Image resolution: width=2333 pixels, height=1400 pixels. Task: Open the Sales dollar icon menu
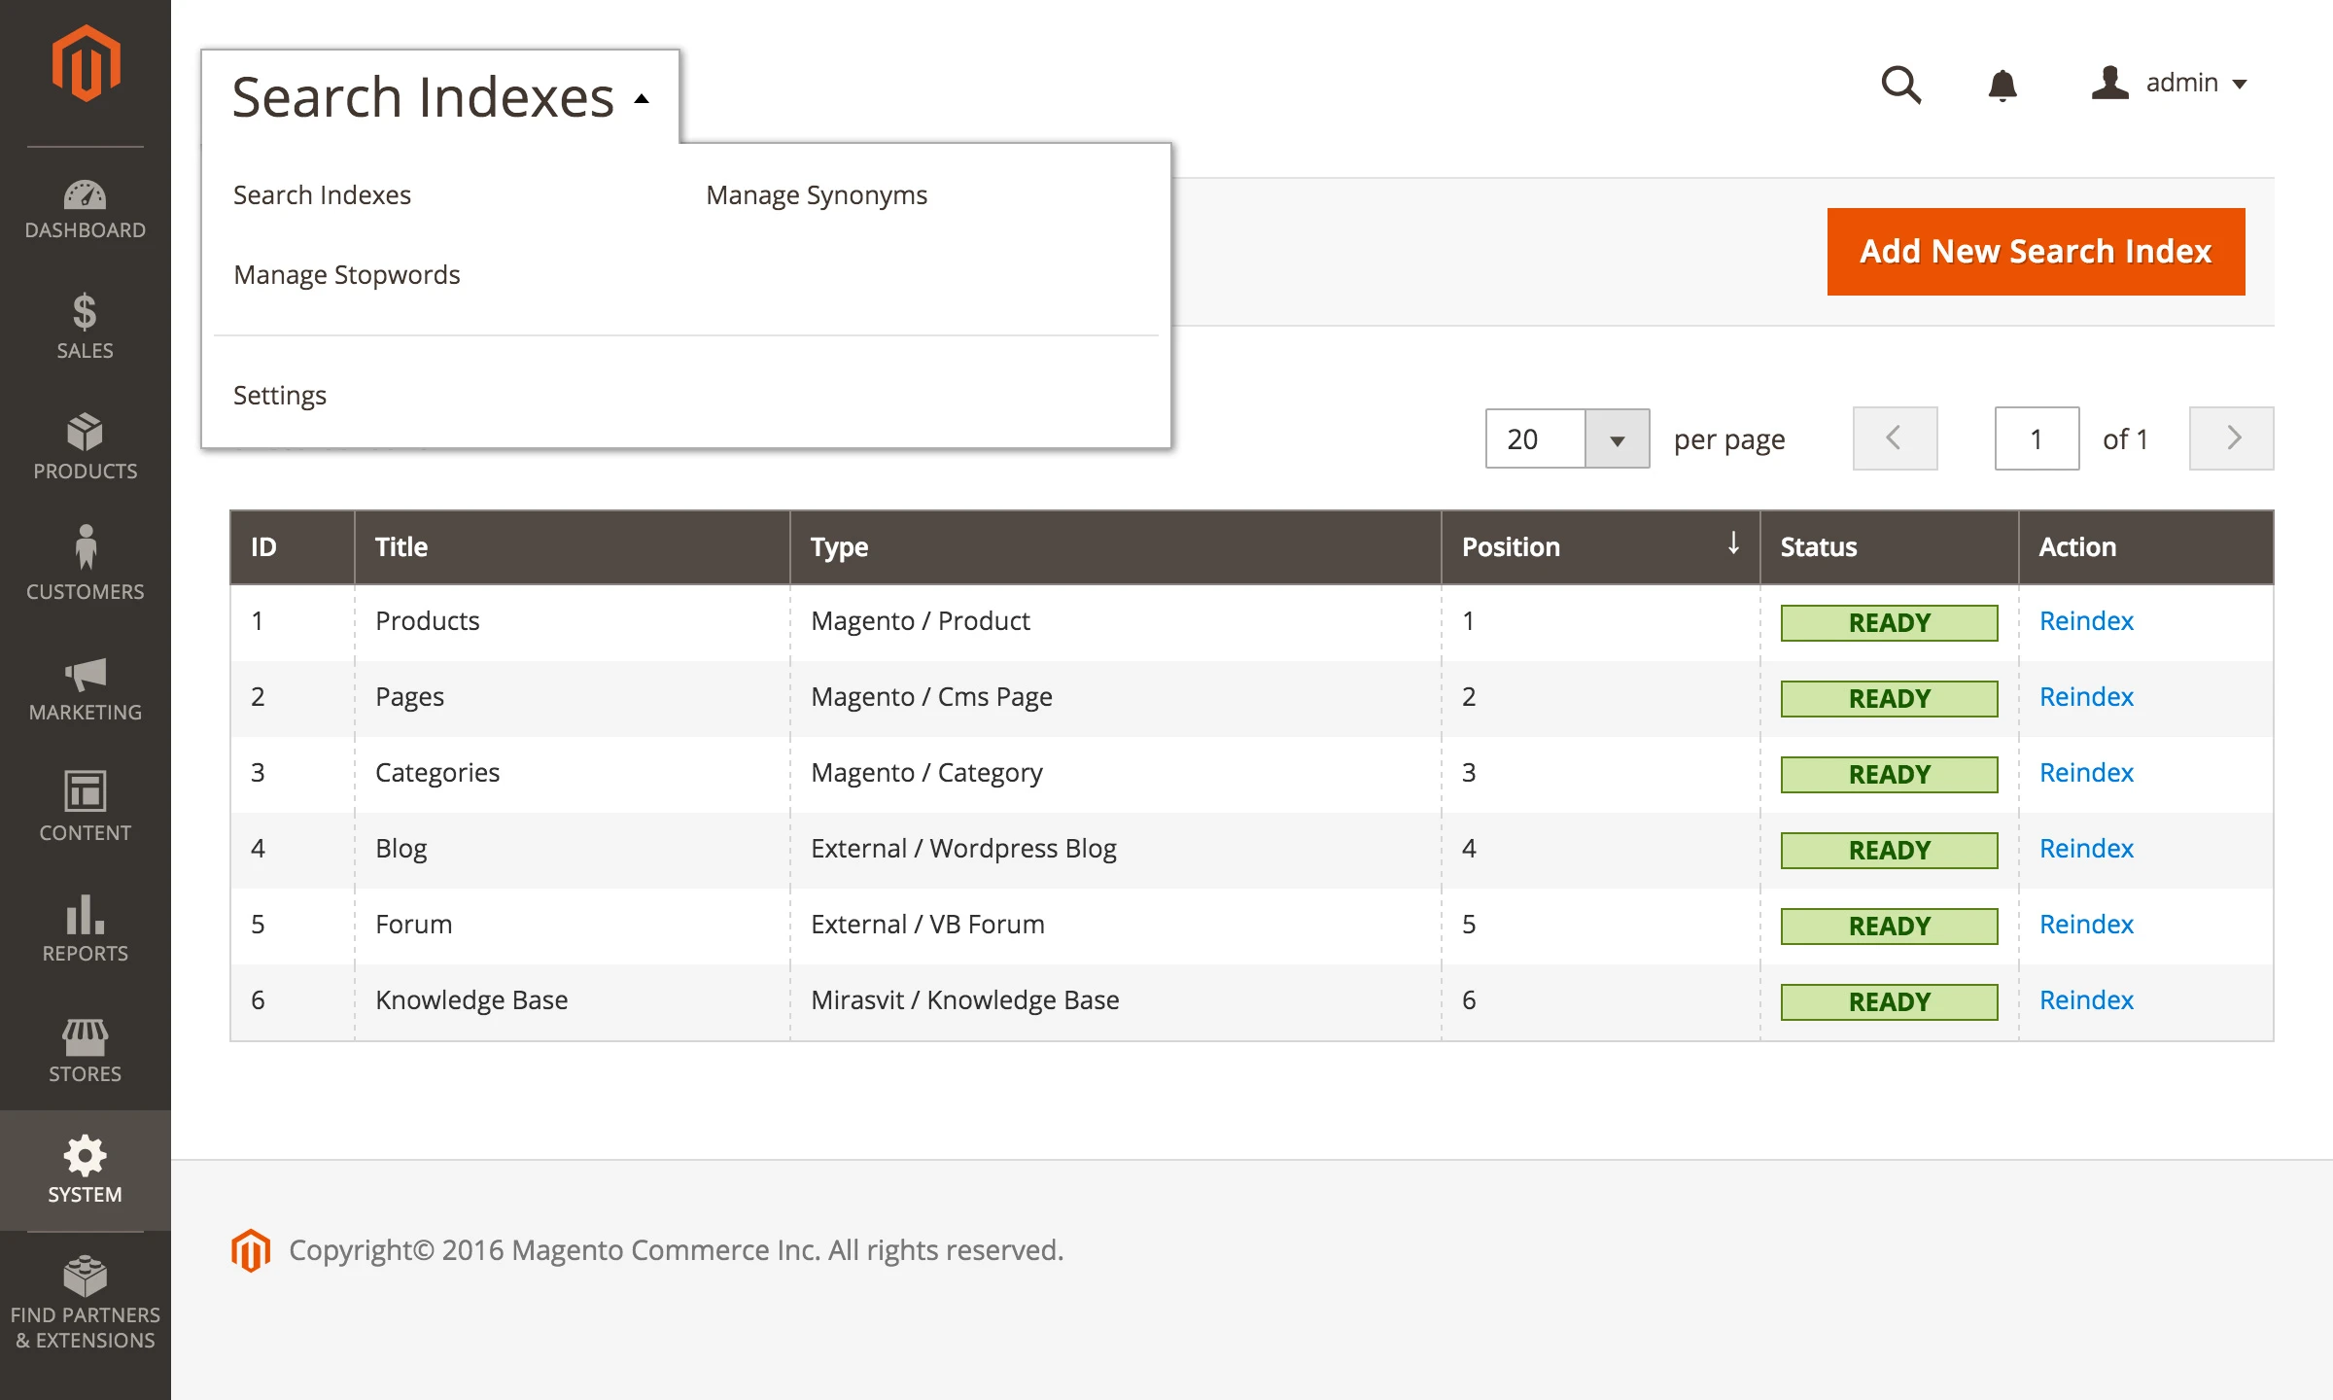(86, 326)
